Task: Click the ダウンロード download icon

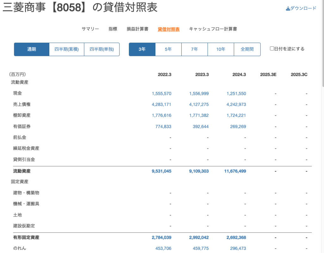Action: 288,9
